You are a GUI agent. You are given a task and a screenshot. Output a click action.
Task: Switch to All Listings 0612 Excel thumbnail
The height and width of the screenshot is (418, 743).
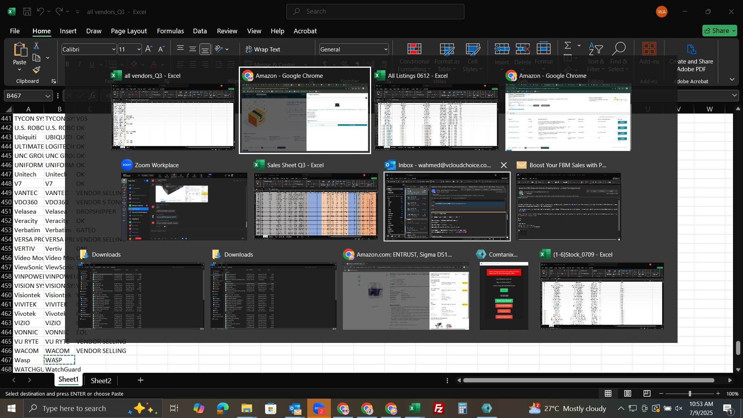(437, 116)
